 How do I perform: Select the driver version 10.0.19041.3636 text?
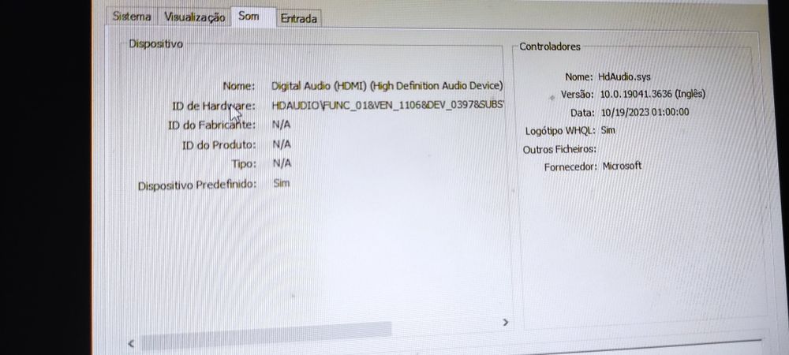(653, 94)
